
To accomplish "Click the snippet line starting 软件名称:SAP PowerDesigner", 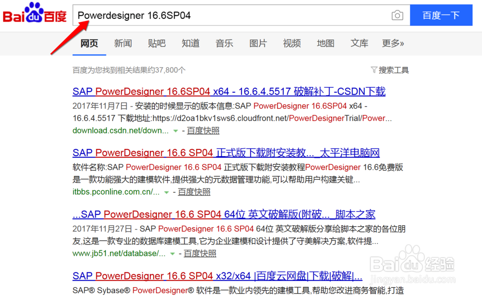I will click(x=238, y=167).
